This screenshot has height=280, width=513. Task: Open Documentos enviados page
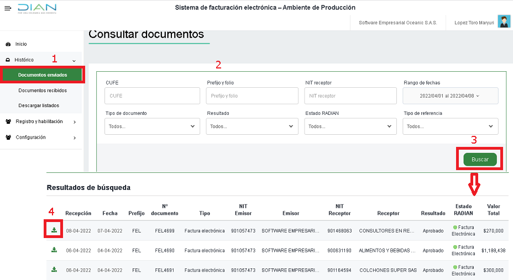[43, 75]
